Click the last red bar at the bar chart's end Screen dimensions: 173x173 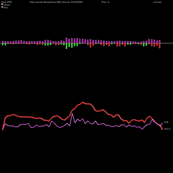click(160, 46)
